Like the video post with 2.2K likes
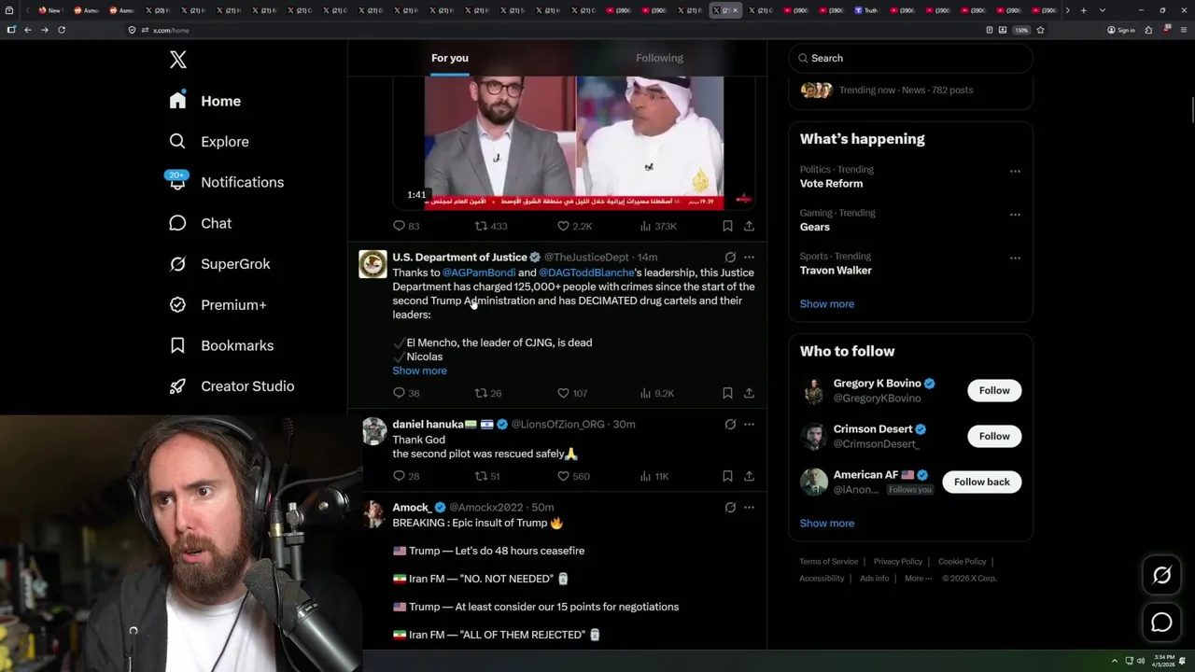The image size is (1195, 672). (574, 226)
